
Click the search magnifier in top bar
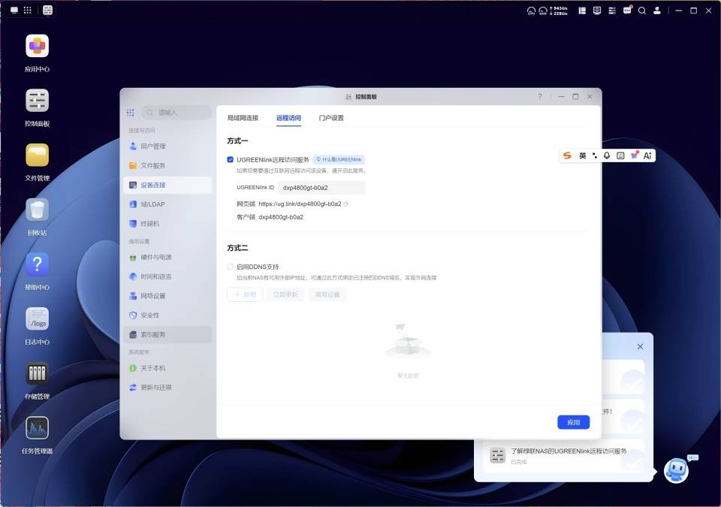[x=642, y=11]
